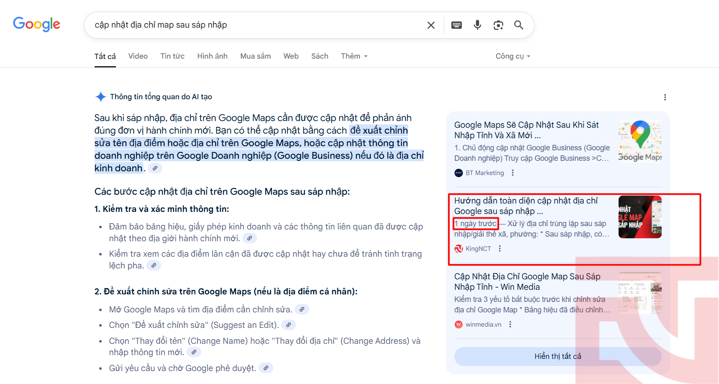Open AI overview three-dot options menu
The height and width of the screenshot is (384, 719).
665,97
